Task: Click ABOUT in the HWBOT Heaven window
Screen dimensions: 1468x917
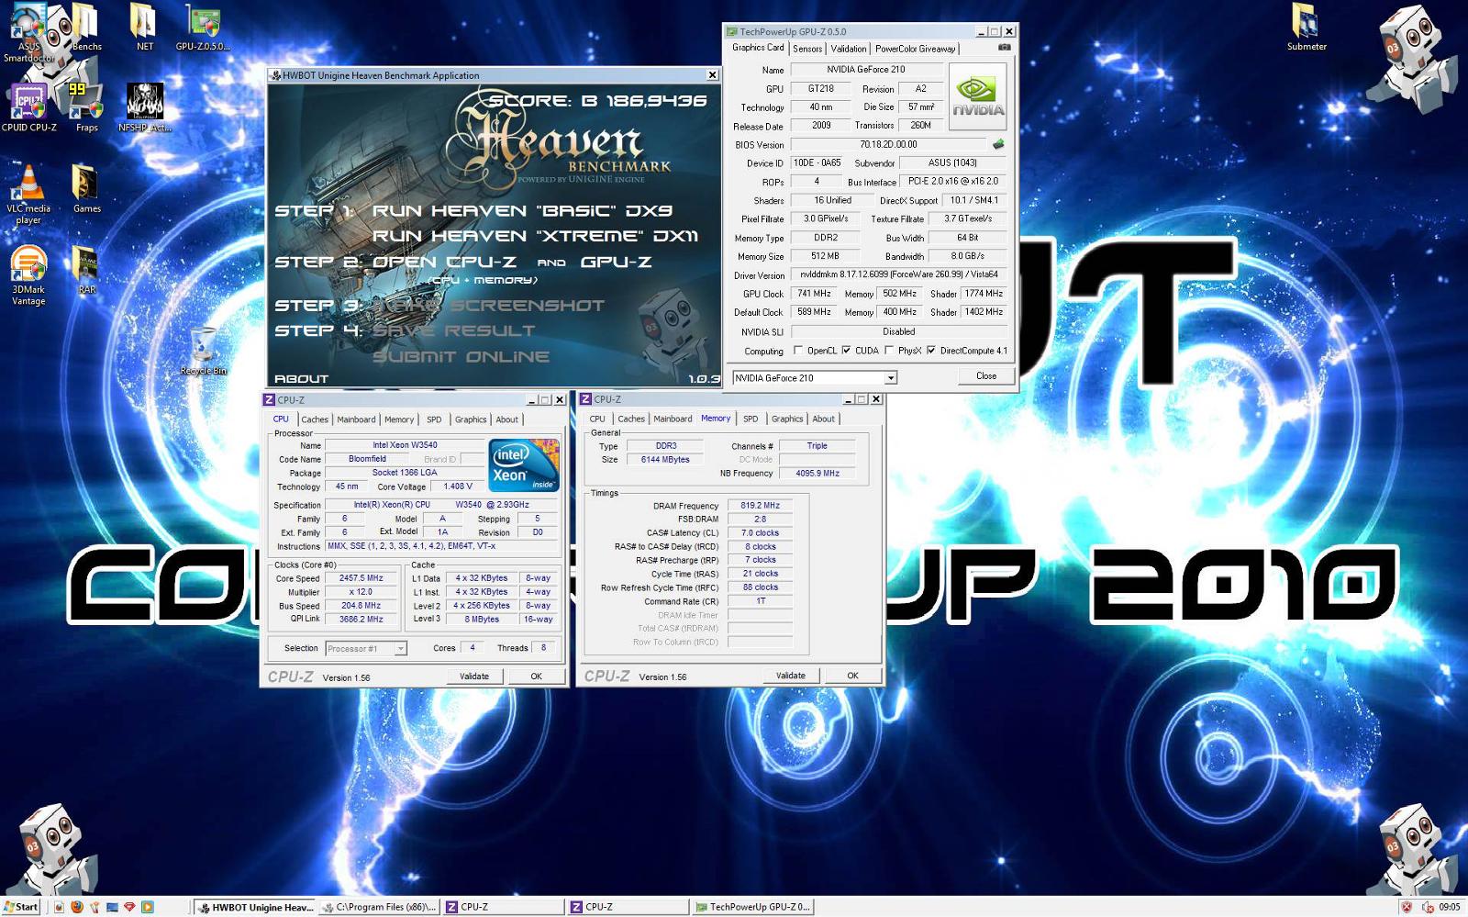Action: coord(301,378)
